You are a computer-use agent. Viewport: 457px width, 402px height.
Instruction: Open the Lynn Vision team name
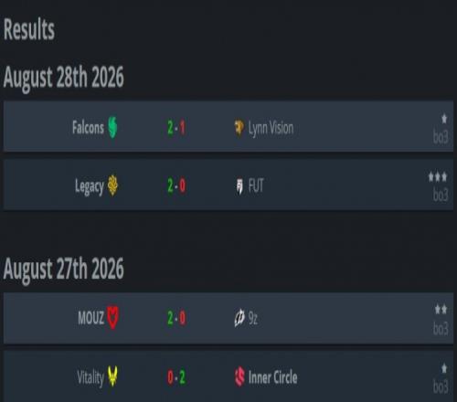271,128
